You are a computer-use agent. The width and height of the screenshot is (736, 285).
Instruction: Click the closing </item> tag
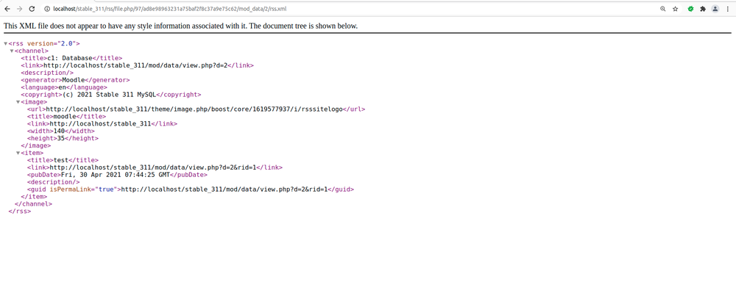point(34,197)
